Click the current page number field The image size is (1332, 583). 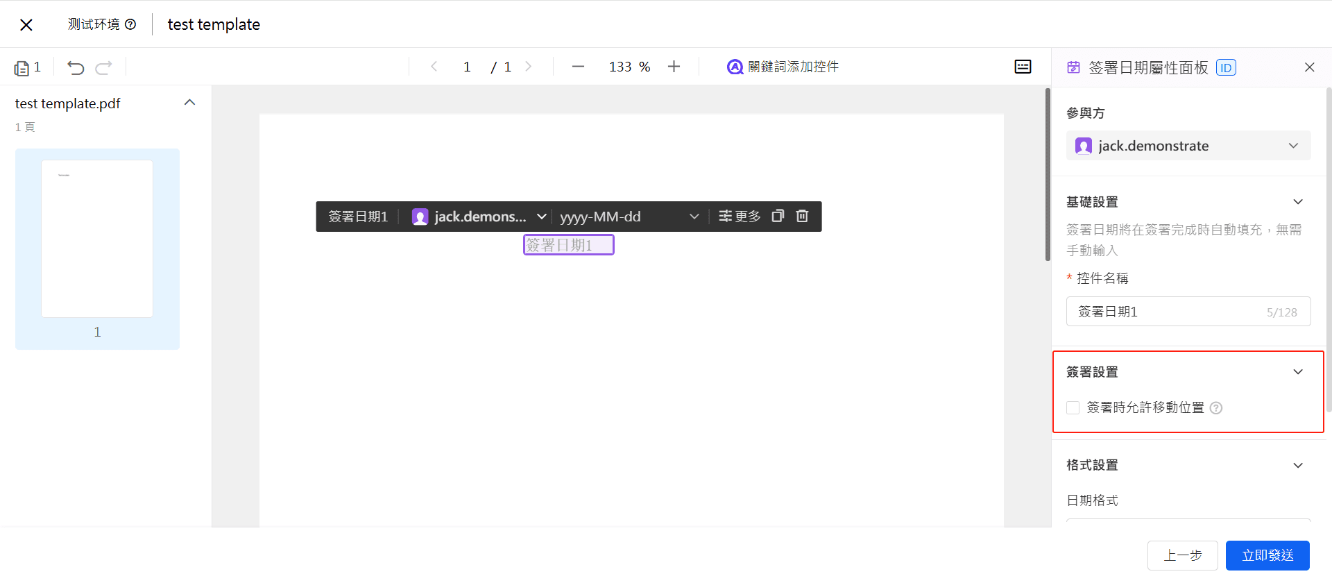pyautogui.click(x=467, y=67)
